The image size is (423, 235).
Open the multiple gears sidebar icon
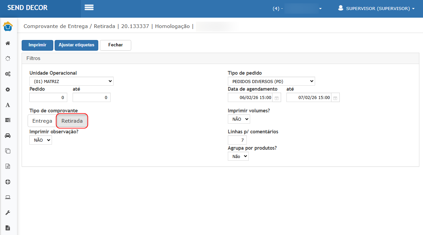point(8,74)
